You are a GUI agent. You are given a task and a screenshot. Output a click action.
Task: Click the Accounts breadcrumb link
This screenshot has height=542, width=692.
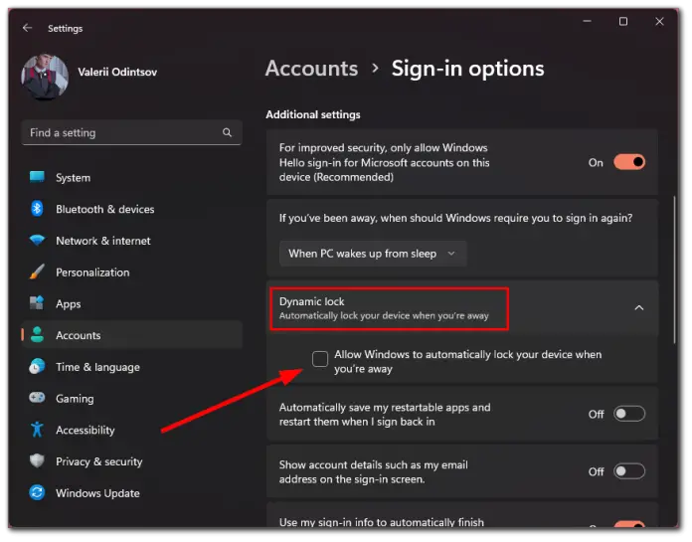[x=311, y=69]
